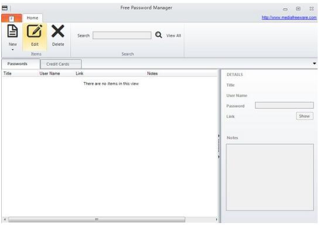Close the Free Password Manager window
The height and width of the screenshot is (226, 320).
coord(311,9)
